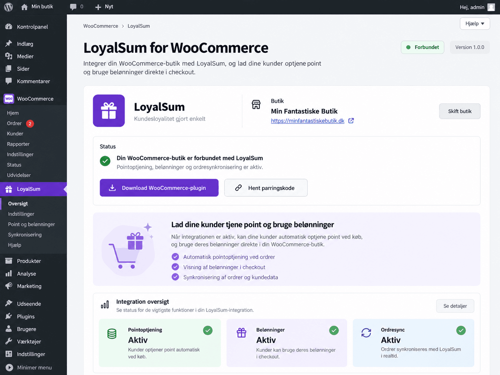Image resolution: width=500 pixels, height=375 pixels.
Task: Open Udseende in sidebar
Action: click(29, 304)
